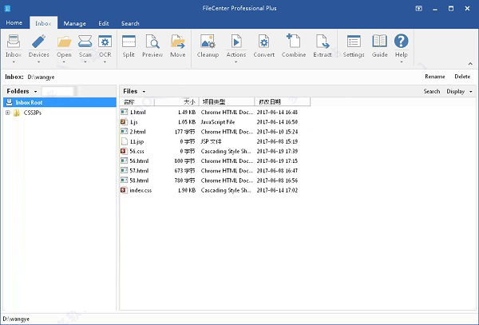
Task: Click the Move icon
Action: [178, 42]
